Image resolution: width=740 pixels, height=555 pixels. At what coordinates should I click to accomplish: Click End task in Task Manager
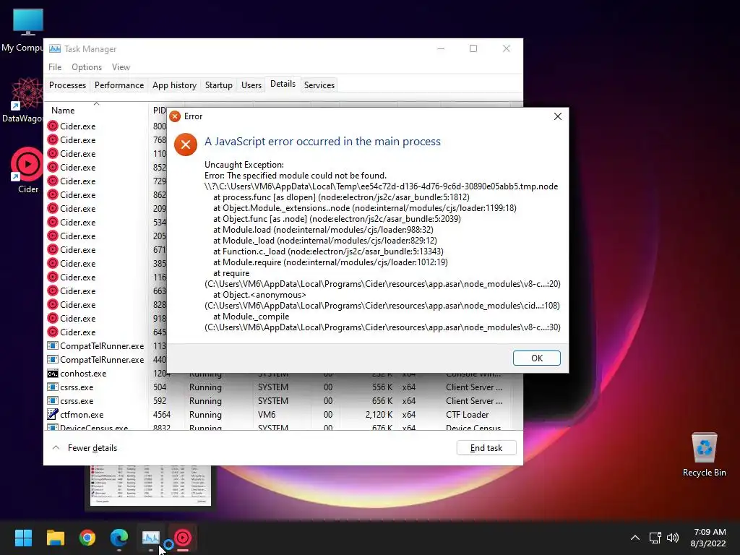[486, 448]
